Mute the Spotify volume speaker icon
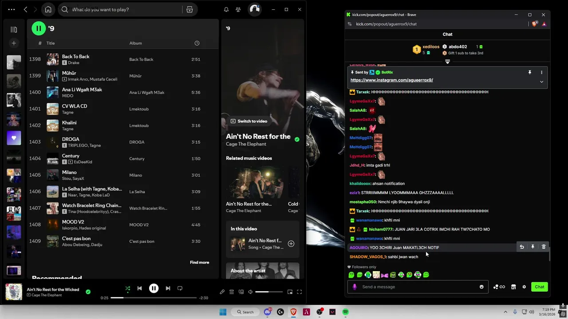 tap(250, 292)
